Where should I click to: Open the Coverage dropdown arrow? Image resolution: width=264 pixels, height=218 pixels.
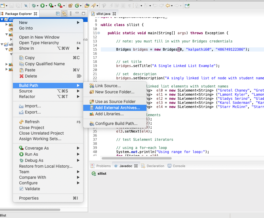coord(55,6)
